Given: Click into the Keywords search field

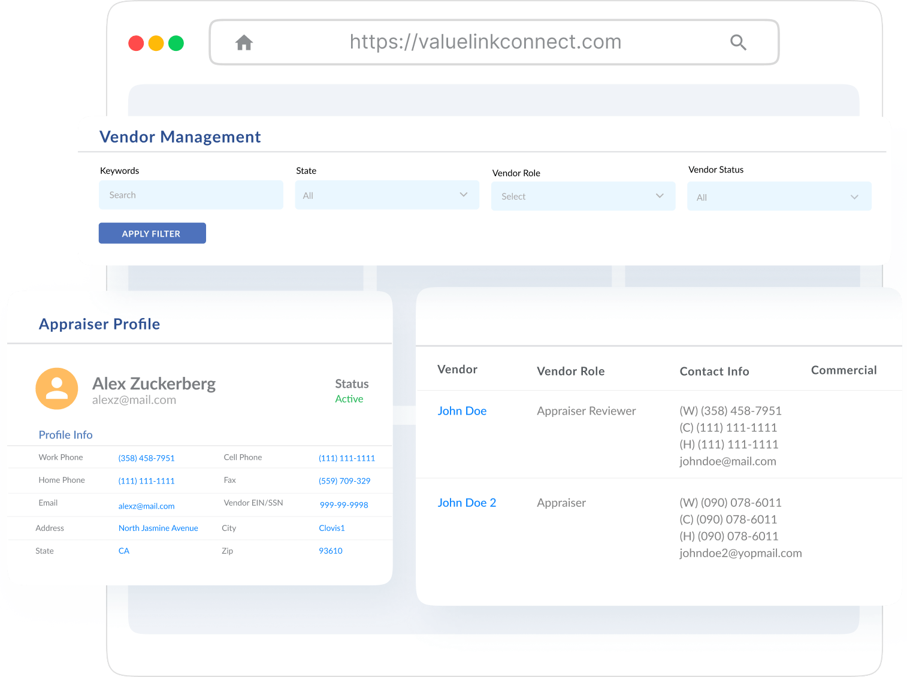Looking at the screenshot, I should [191, 195].
